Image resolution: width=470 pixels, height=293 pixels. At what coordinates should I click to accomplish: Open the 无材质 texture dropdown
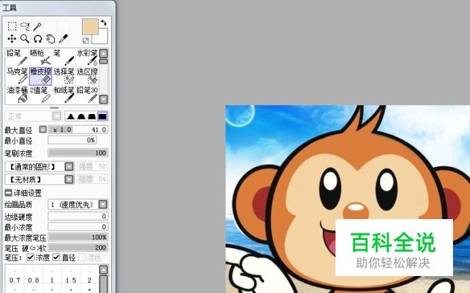39,180
